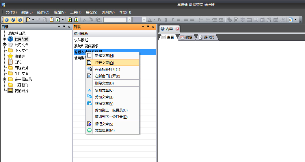This screenshot has width=305, height=162.
Task: Toggle panel 2 button in toolbar
Action: (x=13, y=20)
